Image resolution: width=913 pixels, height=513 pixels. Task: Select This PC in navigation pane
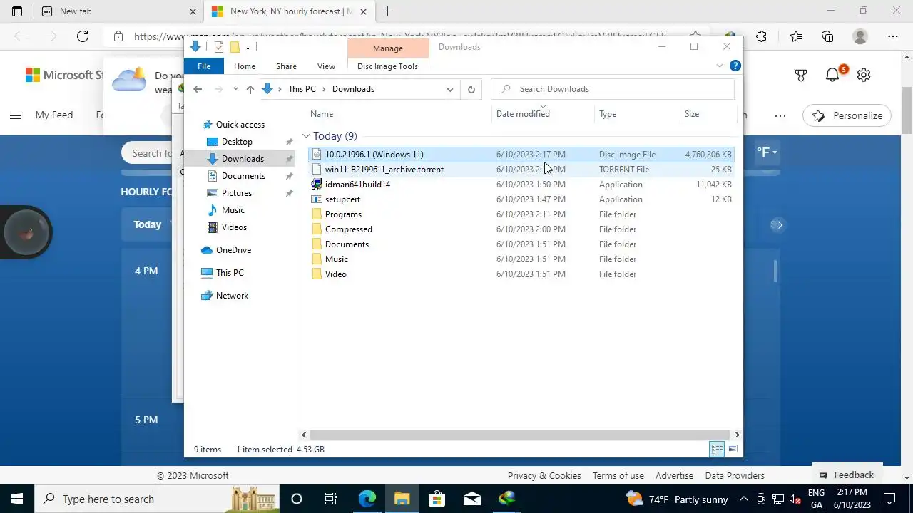pos(230,273)
